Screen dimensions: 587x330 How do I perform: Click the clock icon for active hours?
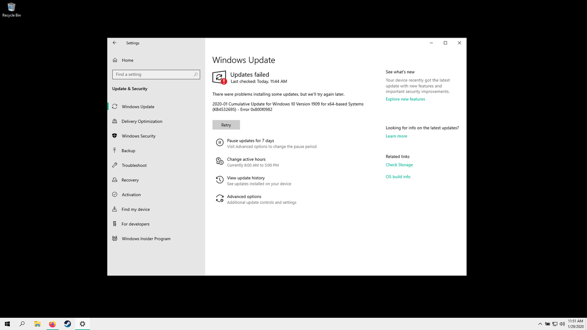220,161
